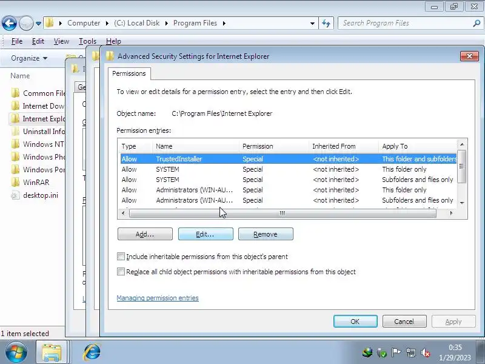The width and height of the screenshot is (485, 364).
Task: Select the Common Files folder icon
Action: click(15, 93)
